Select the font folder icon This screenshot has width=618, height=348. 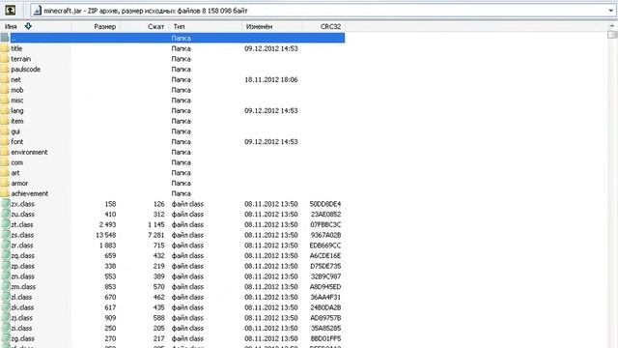5,142
